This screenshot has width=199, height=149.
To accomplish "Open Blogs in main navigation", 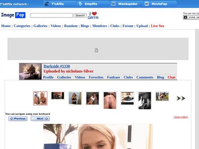I will pyautogui.click(x=85, y=26).
